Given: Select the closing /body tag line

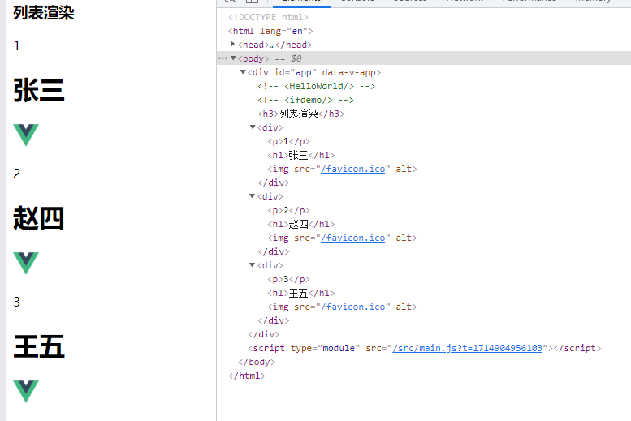Looking at the screenshot, I should (257, 362).
